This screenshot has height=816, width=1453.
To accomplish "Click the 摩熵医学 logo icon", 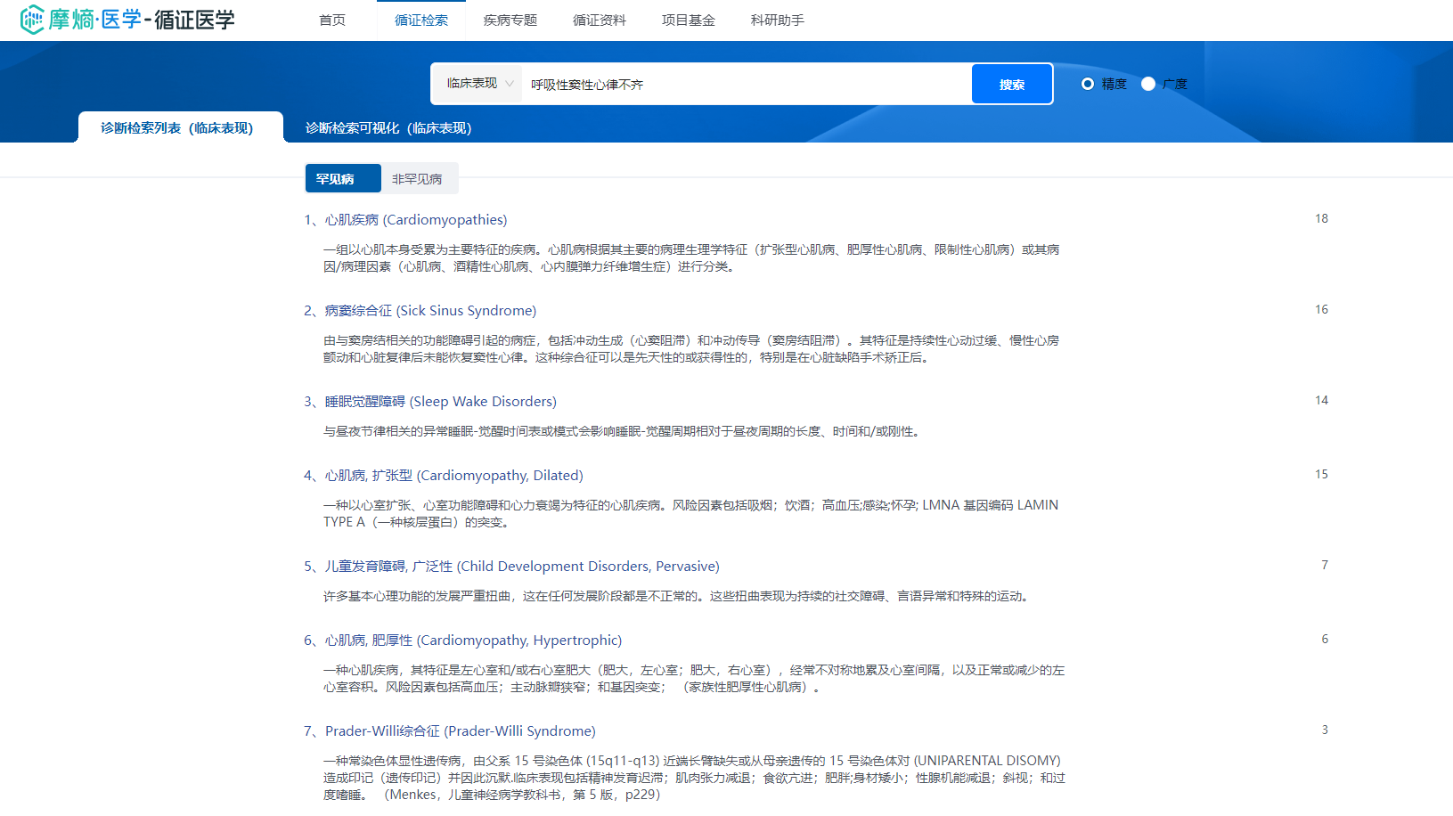I will point(32,20).
